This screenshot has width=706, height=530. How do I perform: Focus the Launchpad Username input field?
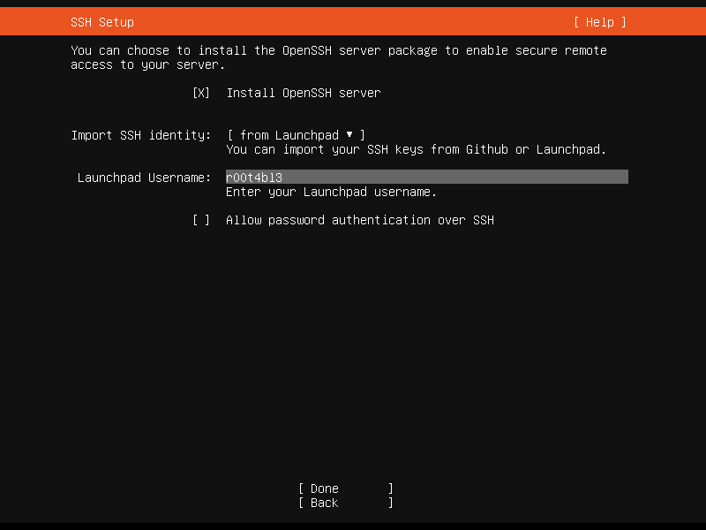click(x=427, y=177)
